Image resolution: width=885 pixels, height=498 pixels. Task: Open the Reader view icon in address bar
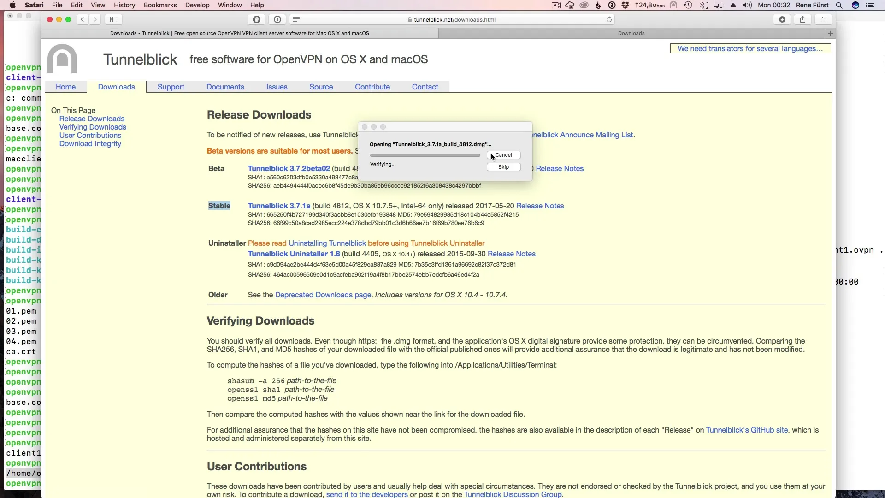click(296, 19)
